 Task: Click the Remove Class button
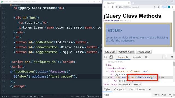tap(126, 52)
